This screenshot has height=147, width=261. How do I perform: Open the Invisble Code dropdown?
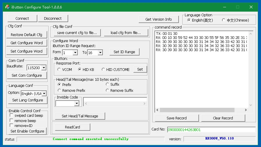point(77,103)
